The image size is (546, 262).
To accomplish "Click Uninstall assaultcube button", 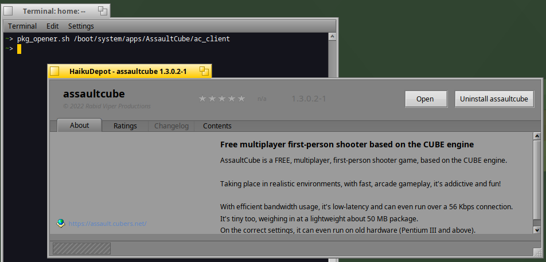I will point(494,99).
